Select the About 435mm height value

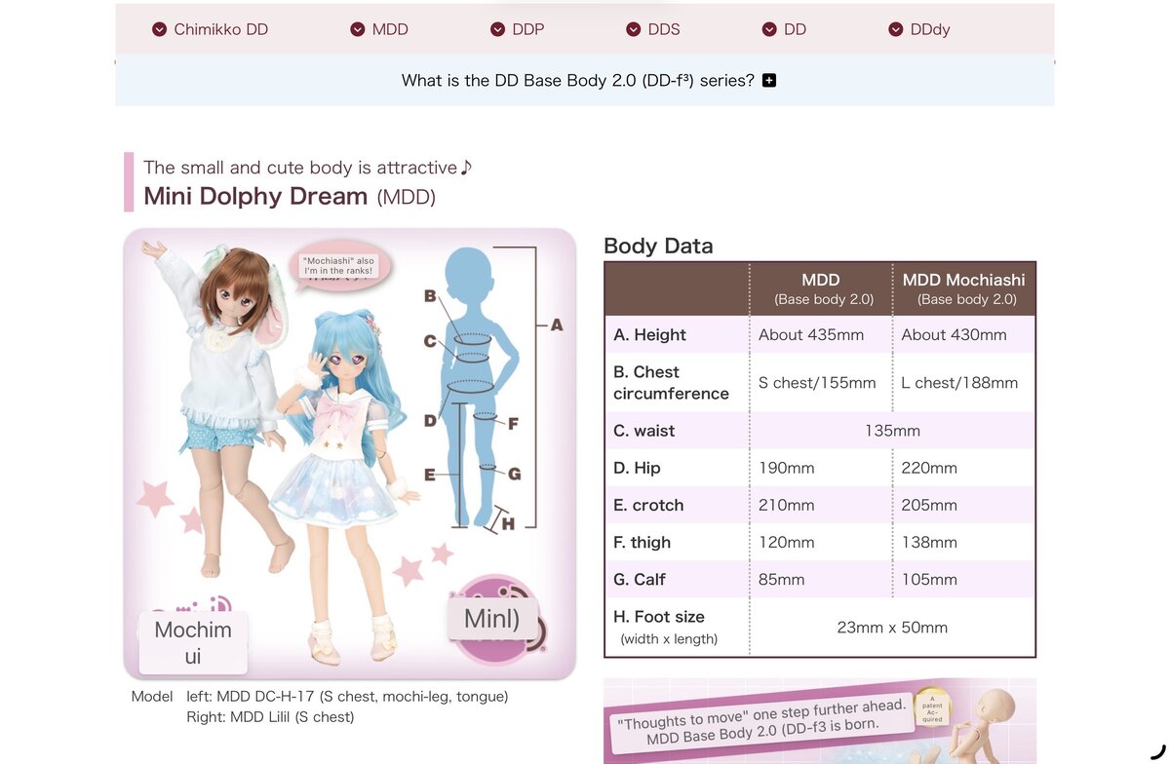(811, 335)
